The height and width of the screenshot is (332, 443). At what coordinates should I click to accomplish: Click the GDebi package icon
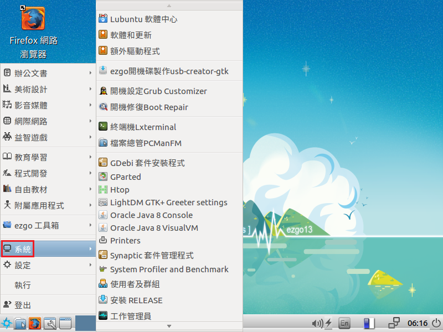point(103,163)
